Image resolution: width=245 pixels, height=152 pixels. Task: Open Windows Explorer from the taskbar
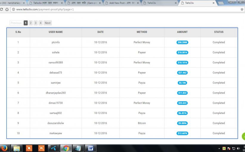(x=17, y=148)
